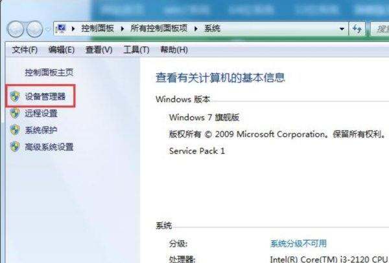Click the shield icon beside 系统保护
Viewport: 389px width, 263px height.
pos(15,130)
